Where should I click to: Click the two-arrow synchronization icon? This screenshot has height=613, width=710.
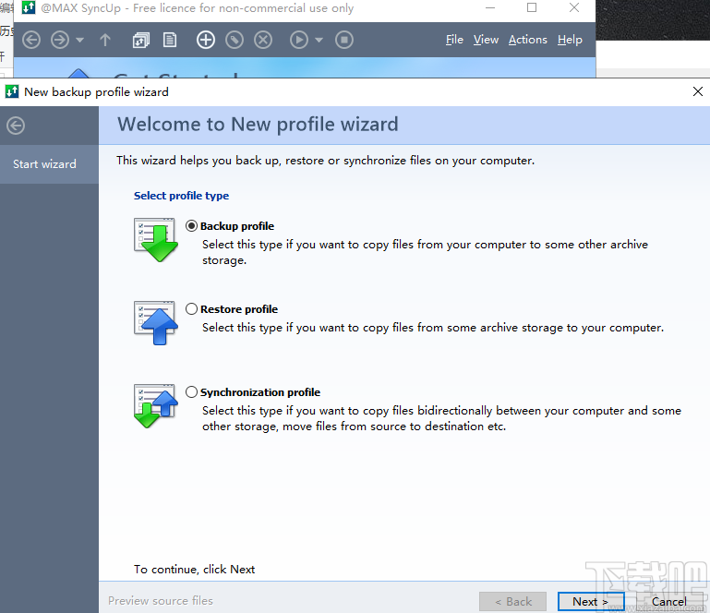pos(156,406)
